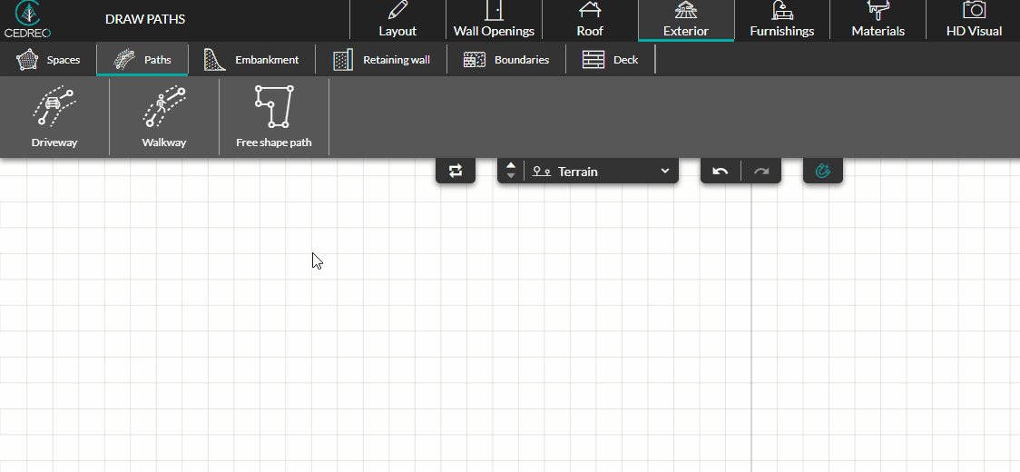Redo the last undone action

pos(761,171)
